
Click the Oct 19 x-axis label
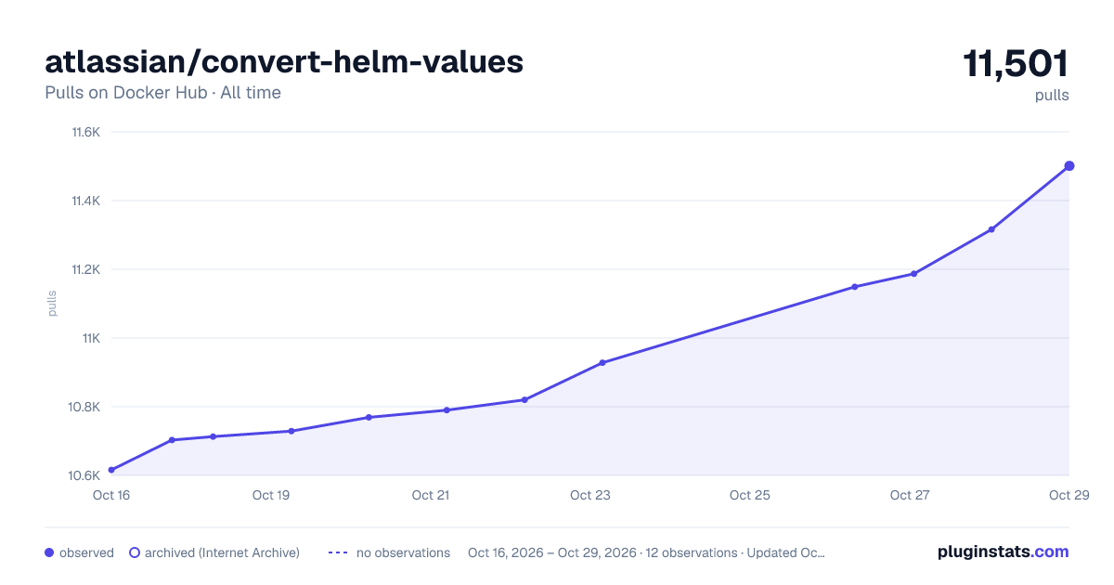[271, 495]
